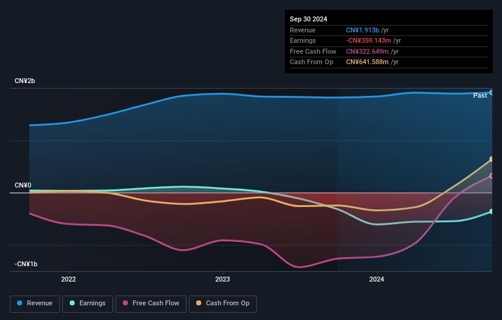Click the 2022 x-axis label
Image resolution: width=502 pixels, height=320 pixels.
[68, 280]
